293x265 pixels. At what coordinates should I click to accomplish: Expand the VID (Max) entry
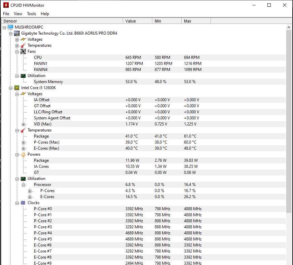pyautogui.click(x=23, y=124)
